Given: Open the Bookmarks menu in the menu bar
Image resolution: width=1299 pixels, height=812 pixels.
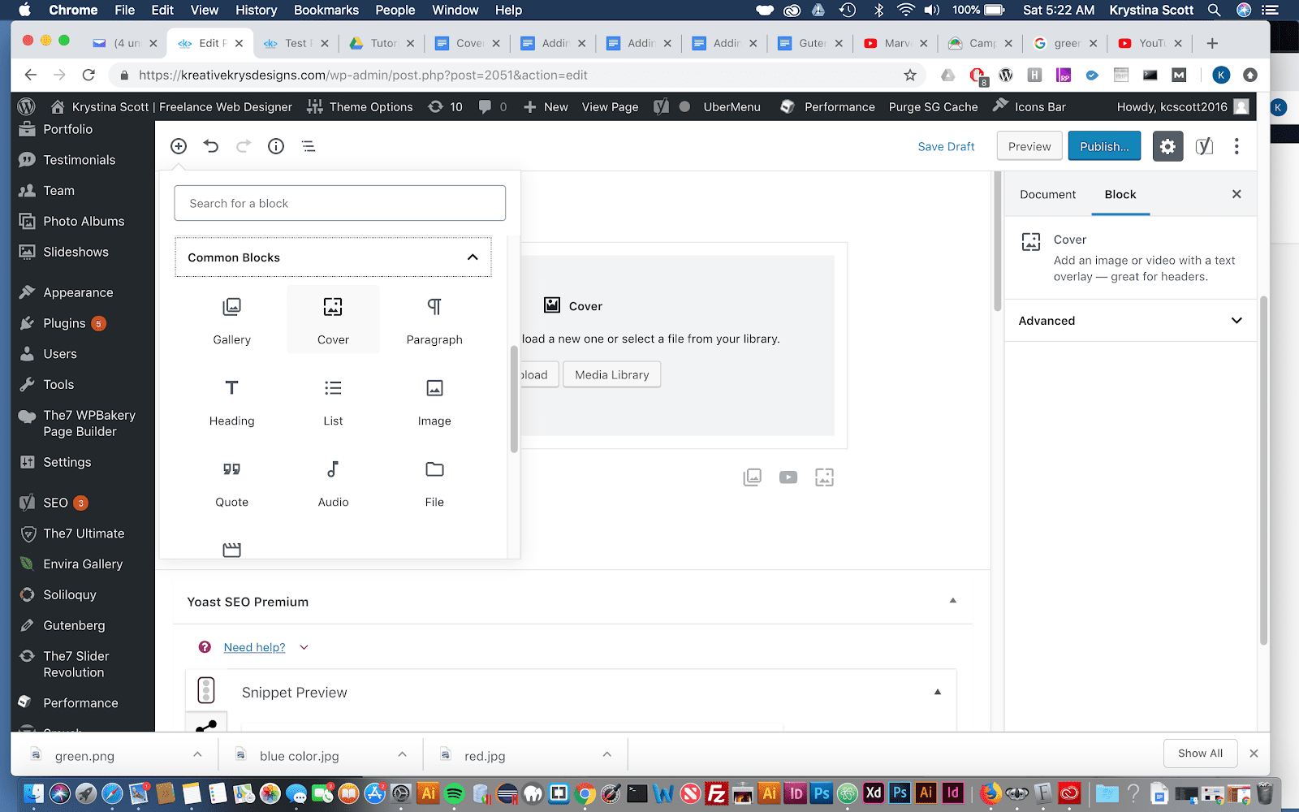Looking at the screenshot, I should (x=326, y=10).
